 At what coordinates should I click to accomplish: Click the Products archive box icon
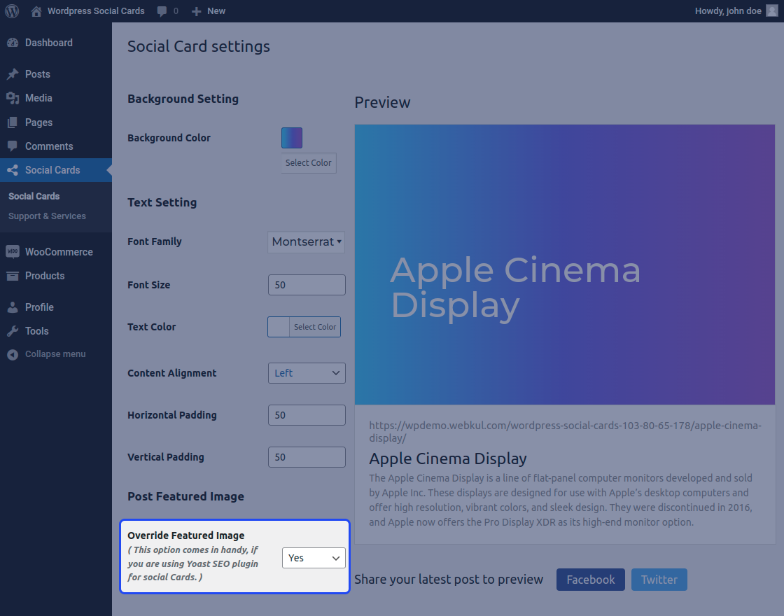point(13,276)
